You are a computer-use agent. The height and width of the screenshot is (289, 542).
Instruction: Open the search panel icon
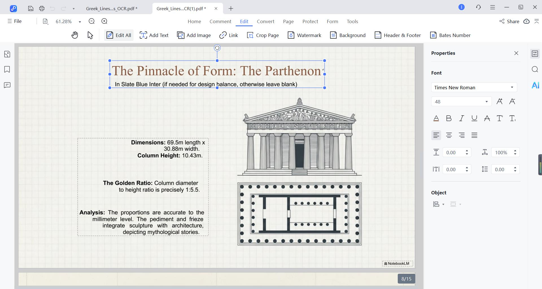coord(535,69)
